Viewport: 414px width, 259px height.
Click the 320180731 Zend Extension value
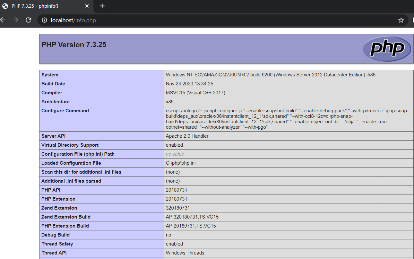178,208
